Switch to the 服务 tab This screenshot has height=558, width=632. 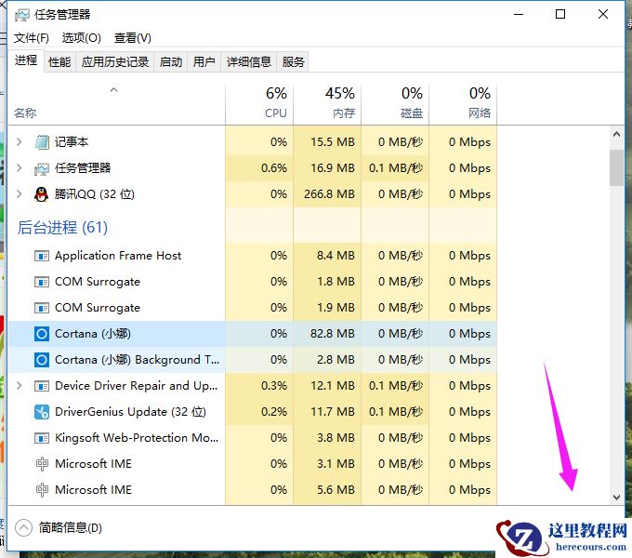[x=293, y=61]
